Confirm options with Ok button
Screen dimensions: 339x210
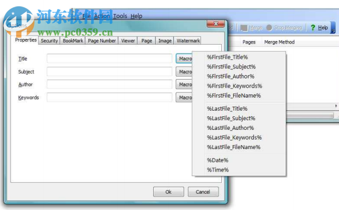[168, 192]
